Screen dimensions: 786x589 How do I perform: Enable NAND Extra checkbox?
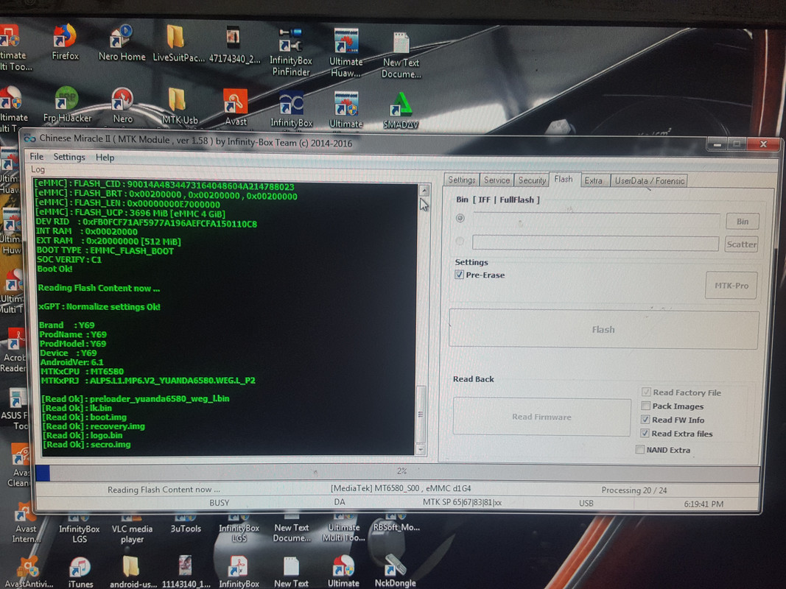pos(639,449)
